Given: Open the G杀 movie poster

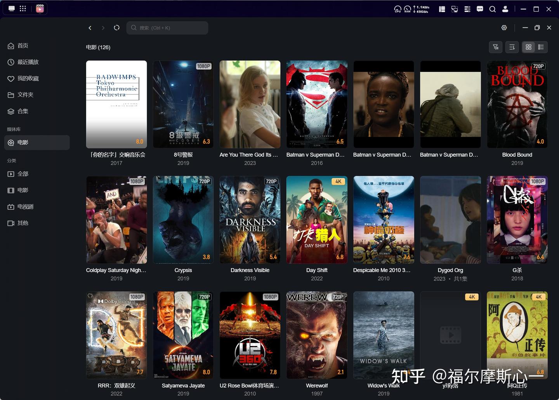Looking at the screenshot, I should click(517, 220).
